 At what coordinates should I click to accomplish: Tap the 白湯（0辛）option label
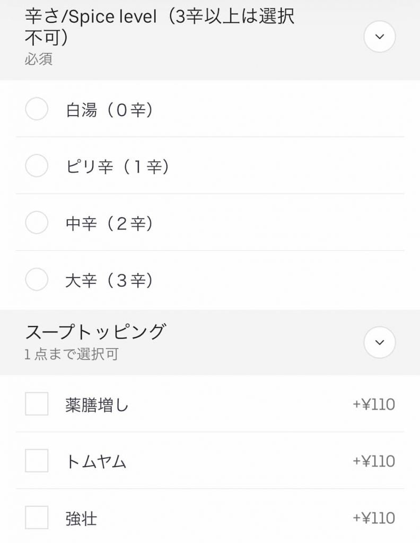[x=109, y=110]
